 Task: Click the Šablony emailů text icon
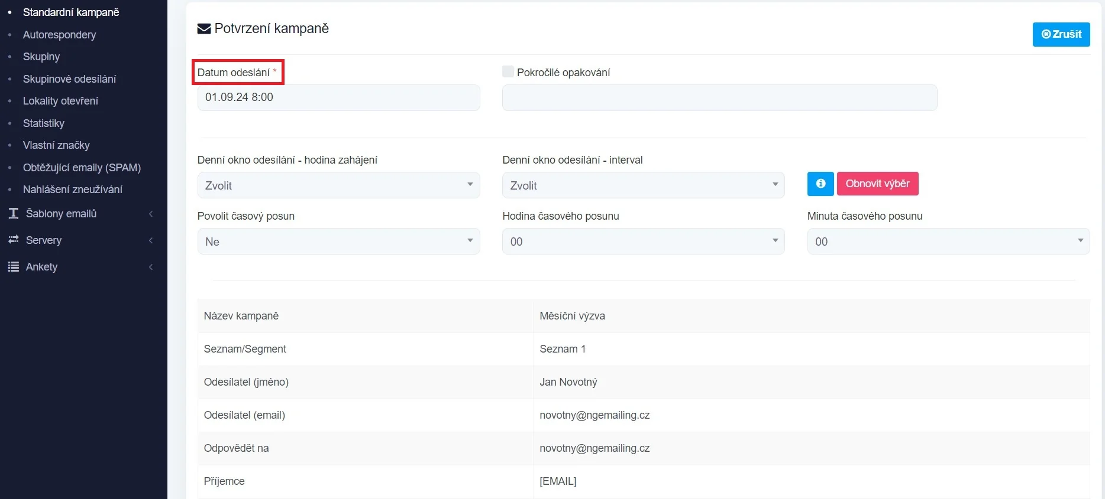[x=14, y=214]
